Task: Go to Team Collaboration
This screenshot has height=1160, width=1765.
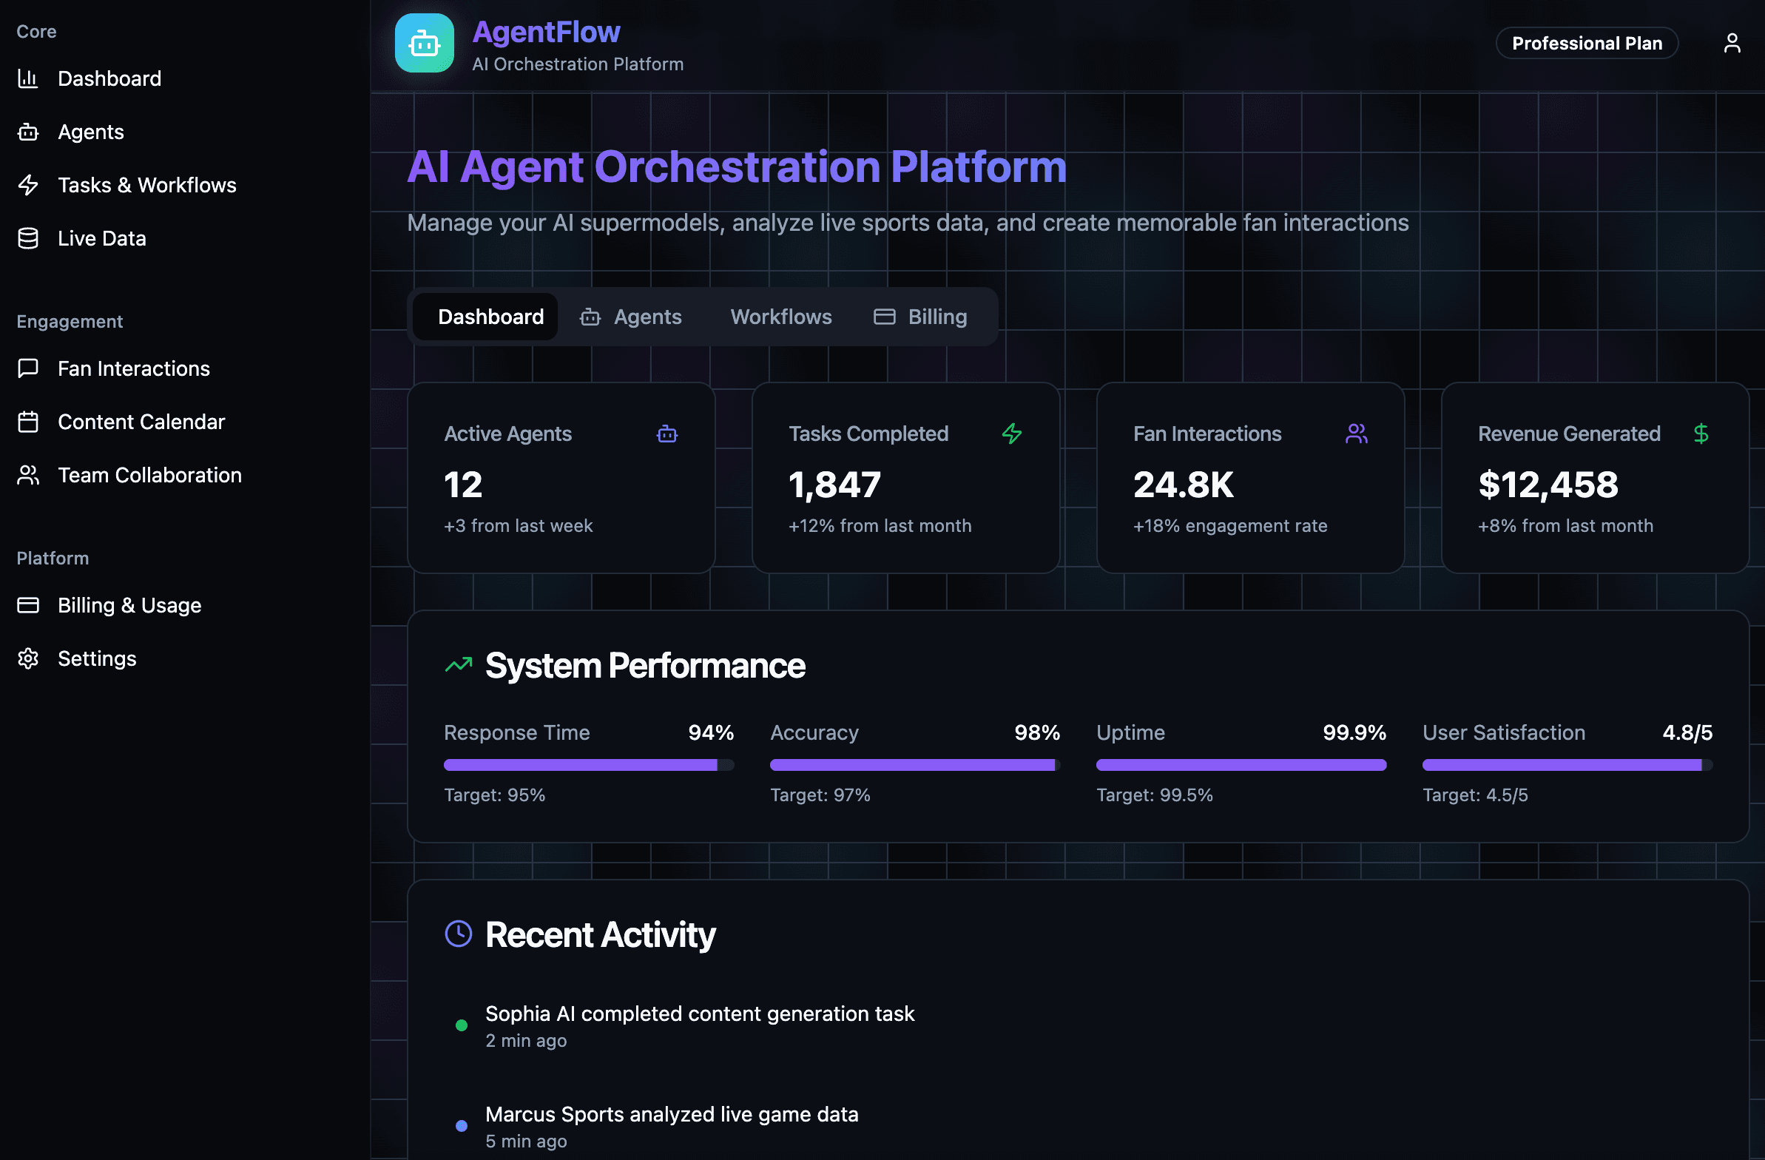Action: [x=150, y=476]
